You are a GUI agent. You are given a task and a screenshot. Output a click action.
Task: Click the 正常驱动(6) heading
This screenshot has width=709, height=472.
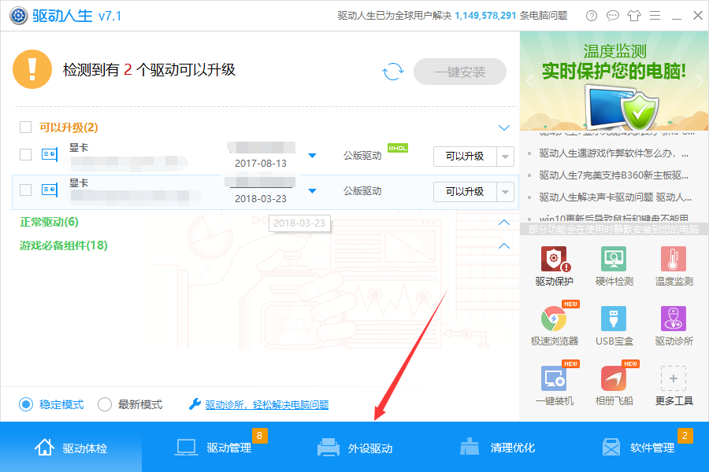[49, 222]
